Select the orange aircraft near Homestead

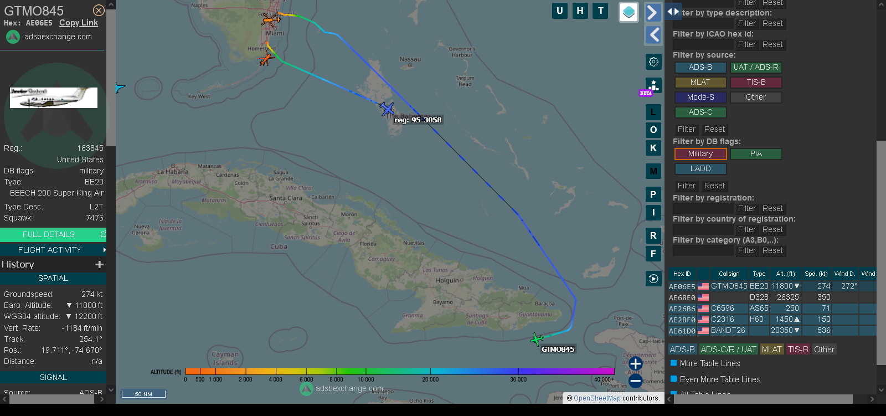click(x=266, y=58)
